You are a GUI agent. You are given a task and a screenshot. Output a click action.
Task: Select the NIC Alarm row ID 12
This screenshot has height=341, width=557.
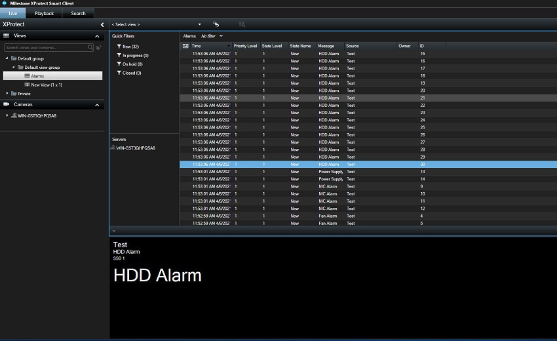tap(368, 209)
